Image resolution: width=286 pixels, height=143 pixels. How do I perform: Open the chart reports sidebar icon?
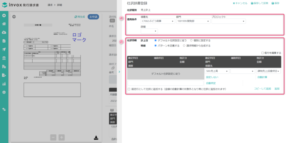coord(4,84)
